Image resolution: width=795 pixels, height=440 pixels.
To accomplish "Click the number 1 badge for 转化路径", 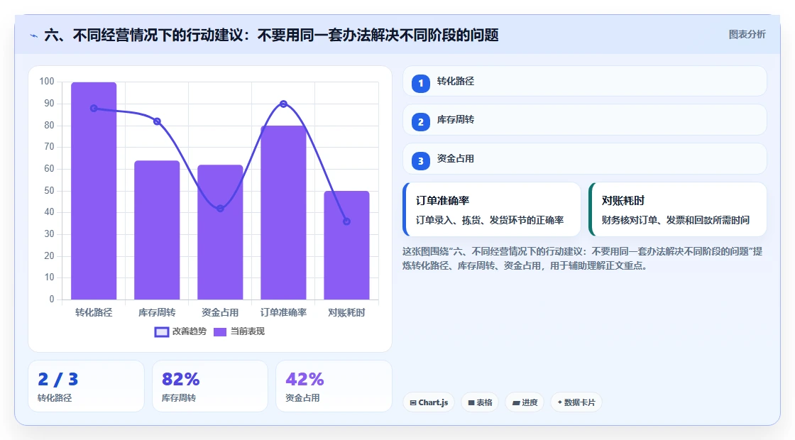I will click(x=421, y=84).
